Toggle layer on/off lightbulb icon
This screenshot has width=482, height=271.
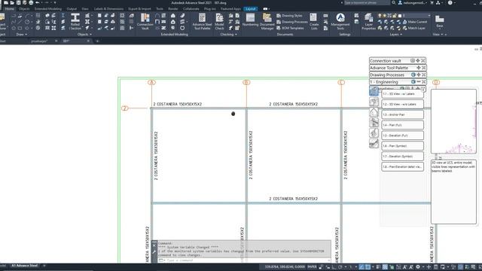(380, 16)
